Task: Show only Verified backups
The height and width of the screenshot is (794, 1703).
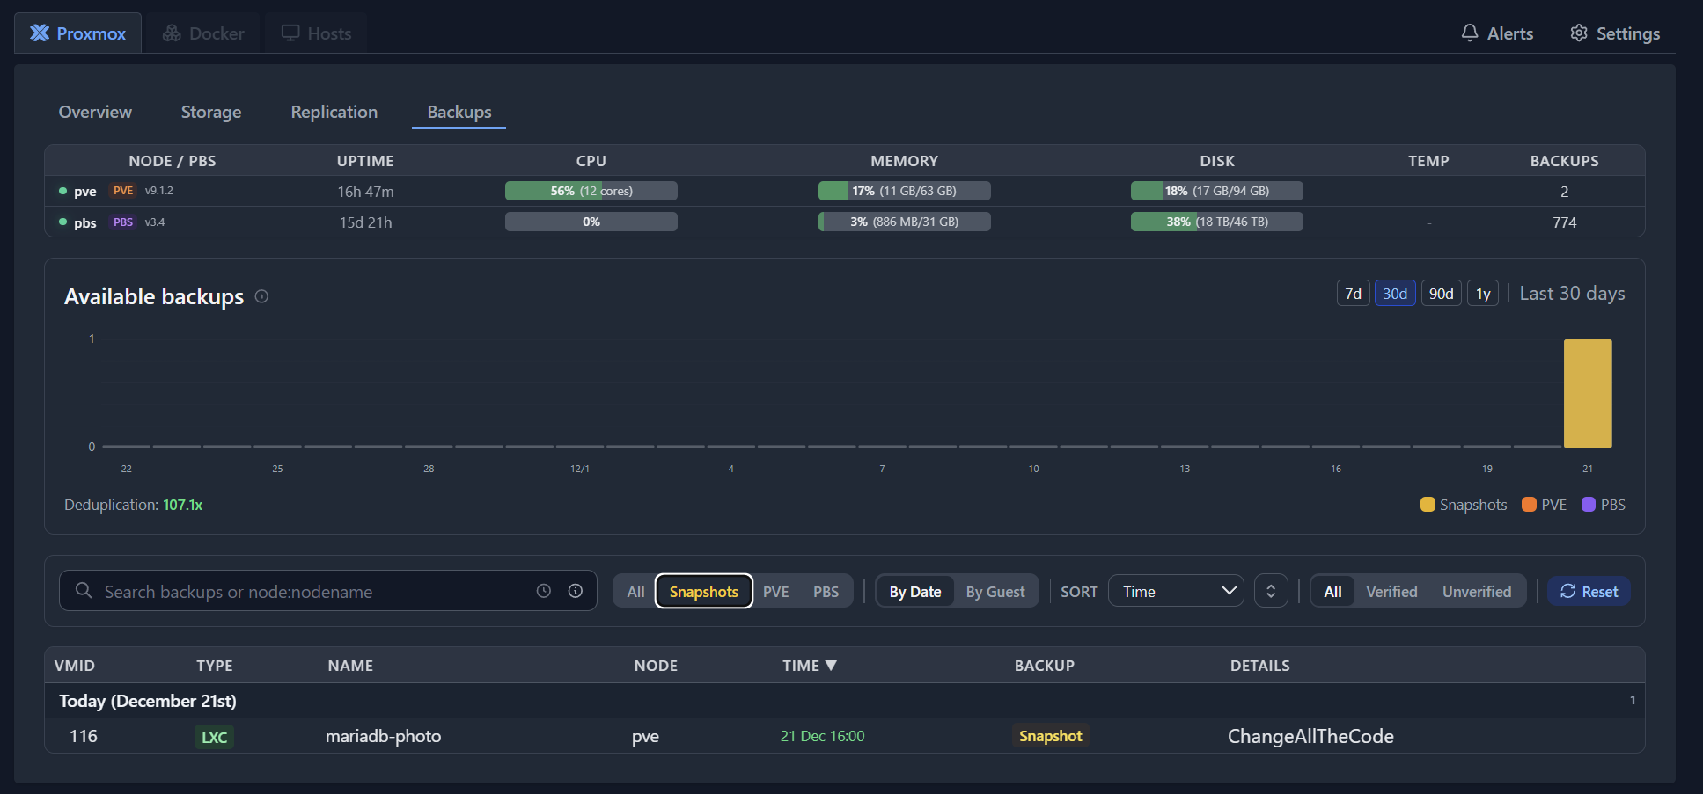Action: tap(1391, 592)
